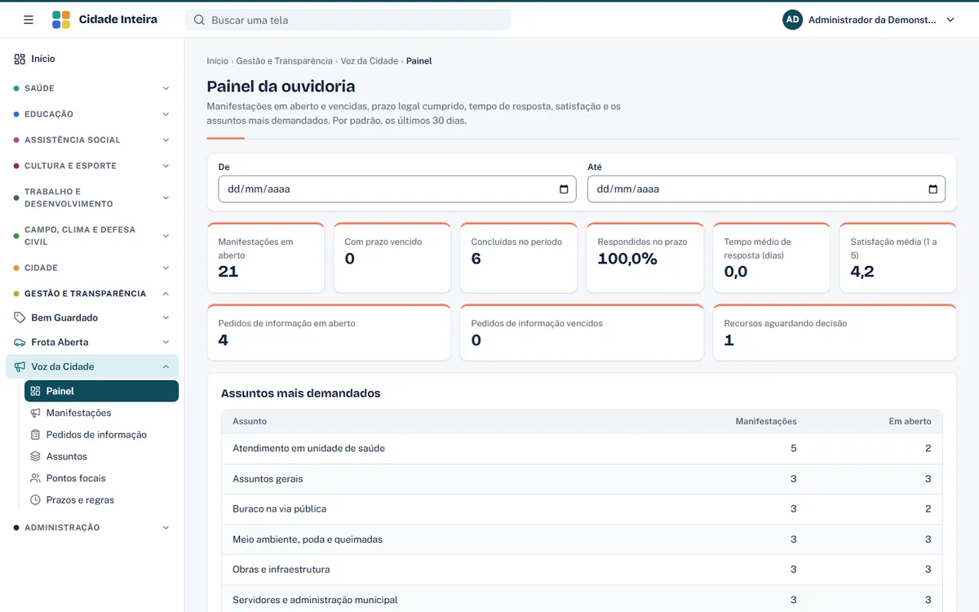Open Manifestações in the sidebar

click(101, 413)
